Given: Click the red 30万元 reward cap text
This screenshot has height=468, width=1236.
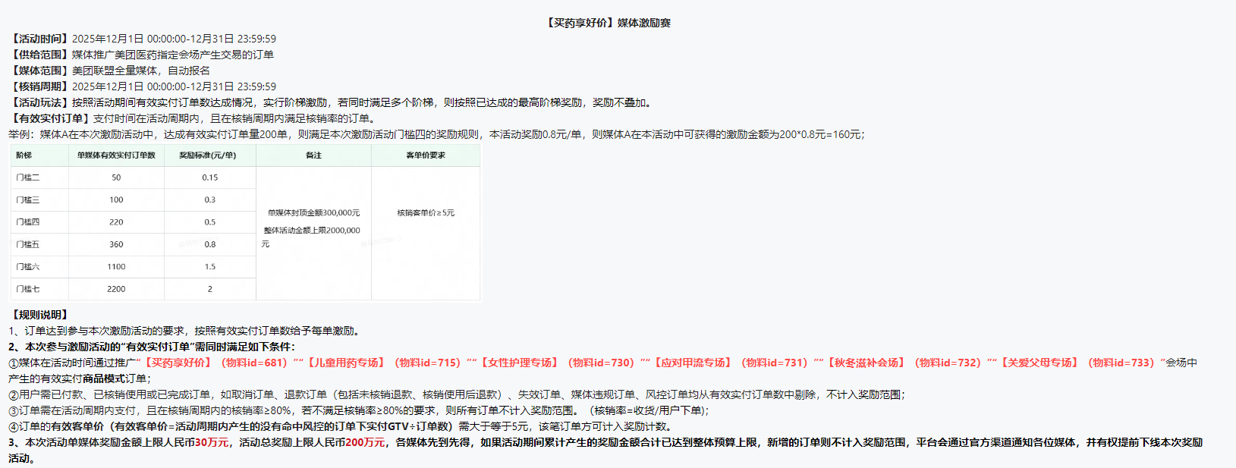Looking at the screenshot, I should click(x=212, y=442).
